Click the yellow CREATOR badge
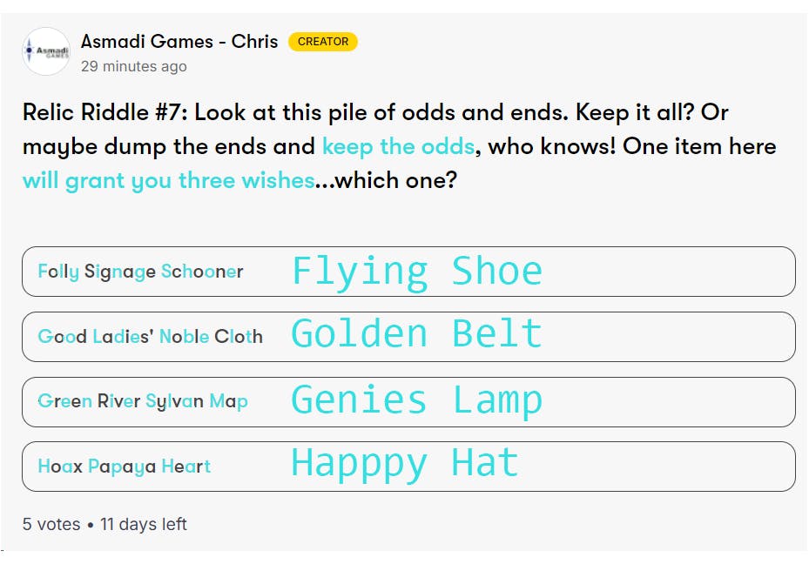809x564 pixels. (x=322, y=41)
